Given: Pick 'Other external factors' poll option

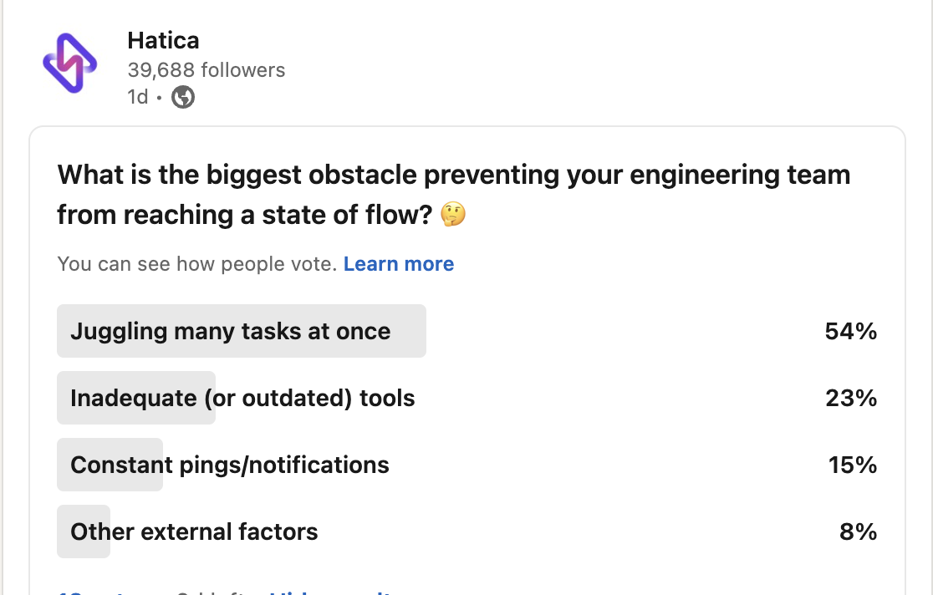Looking at the screenshot, I should (194, 531).
